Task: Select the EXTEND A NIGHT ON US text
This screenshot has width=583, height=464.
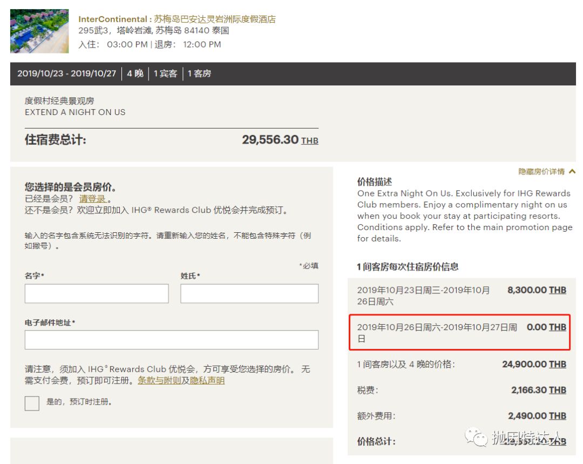Action: point(75,112)
